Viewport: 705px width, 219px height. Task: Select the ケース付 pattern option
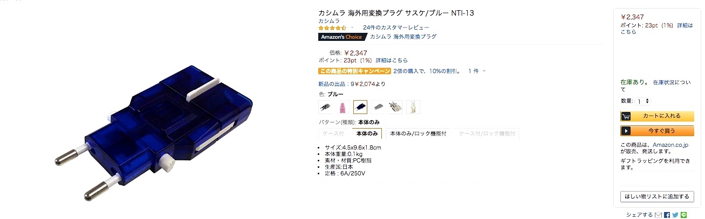tap(335, 133)
